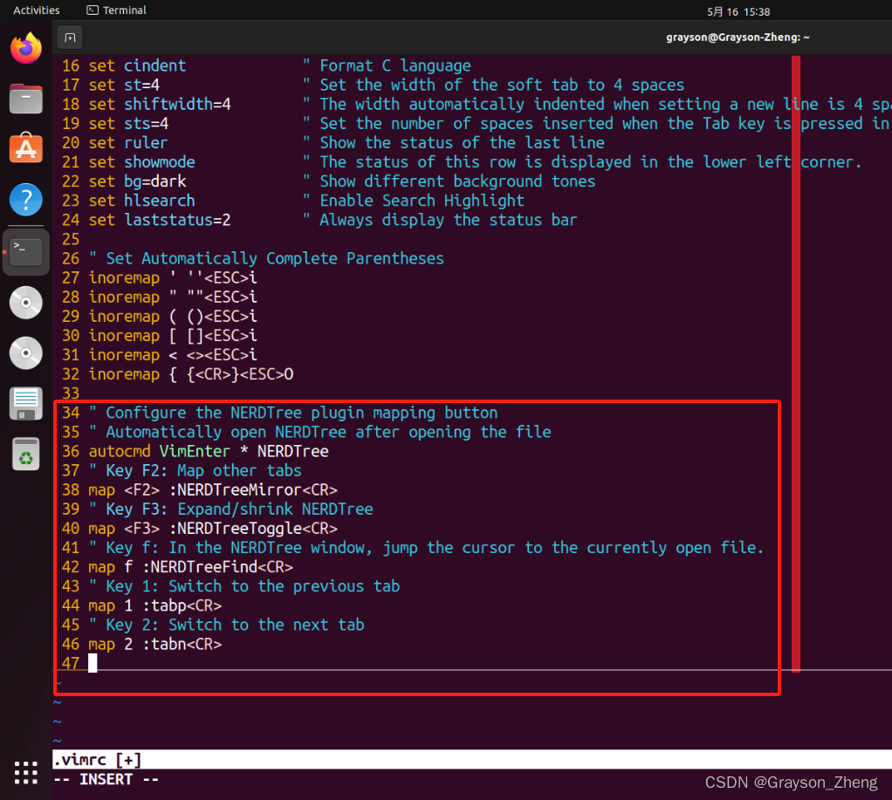
Task: Click the -- INSERT -- mode indicator
Action: [106, 779]
